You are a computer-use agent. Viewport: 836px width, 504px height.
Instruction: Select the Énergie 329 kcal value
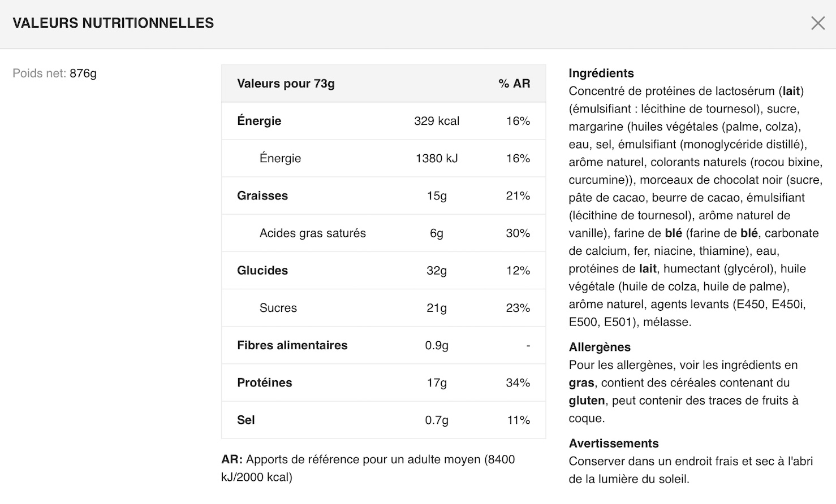click(437, 121)
